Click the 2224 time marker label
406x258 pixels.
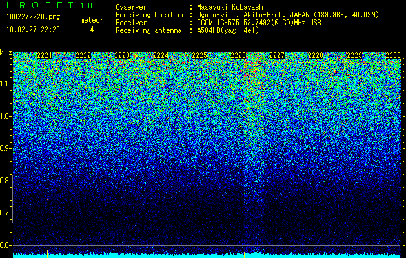161,55
